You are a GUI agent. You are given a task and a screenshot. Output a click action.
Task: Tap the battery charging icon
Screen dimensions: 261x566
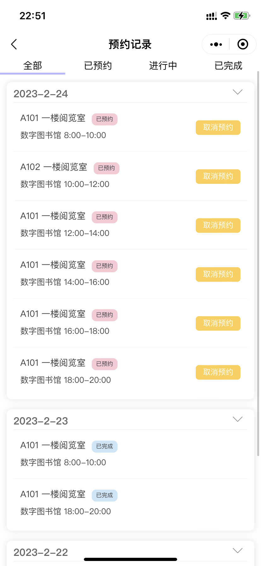pos(241,15)
